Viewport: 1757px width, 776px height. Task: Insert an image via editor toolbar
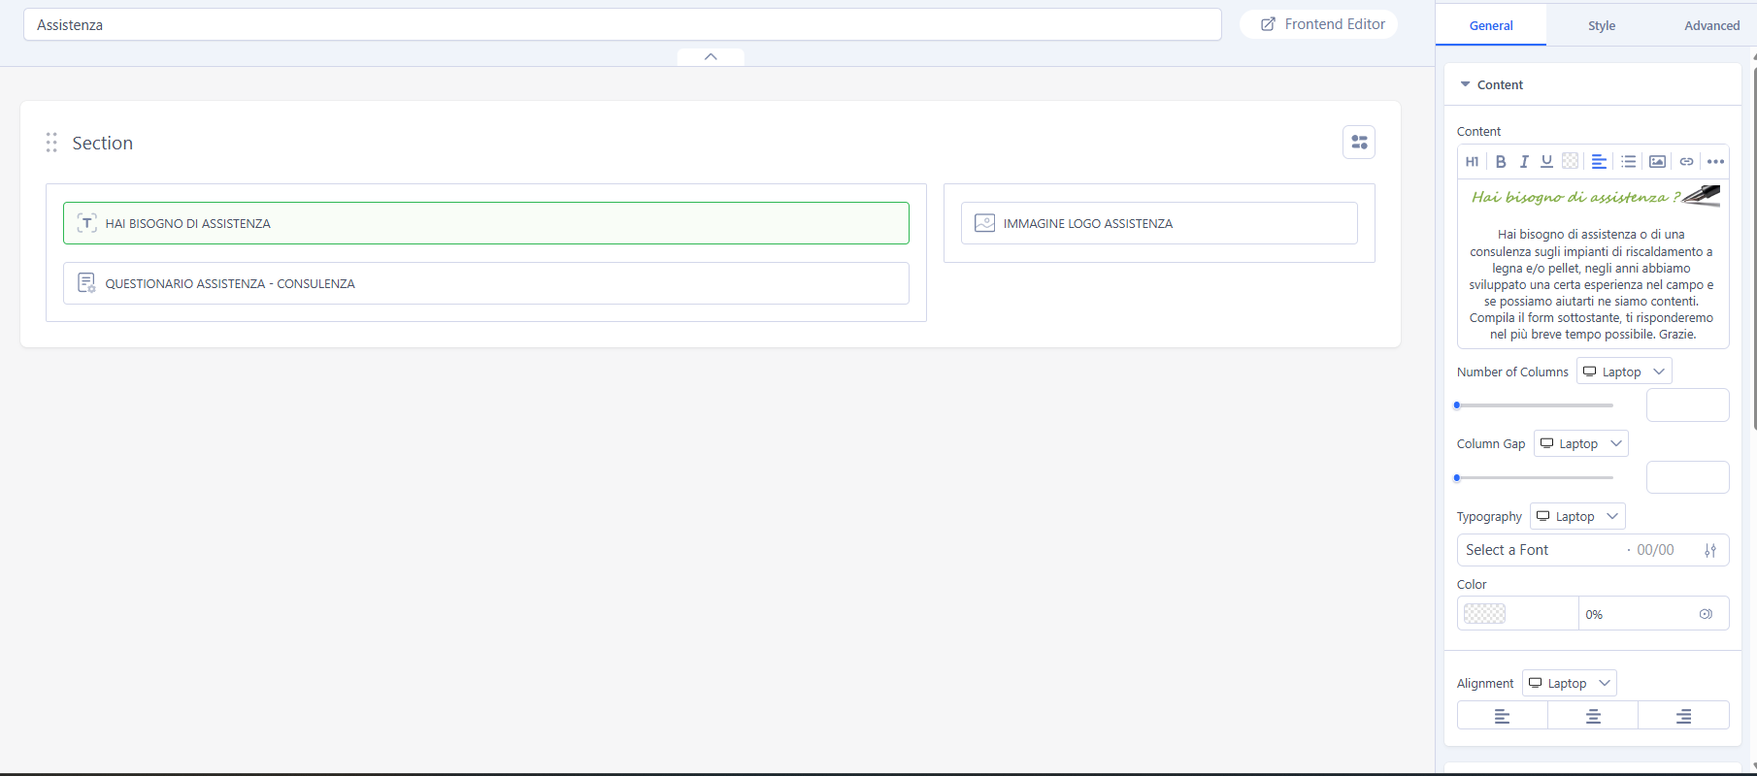1658,162
